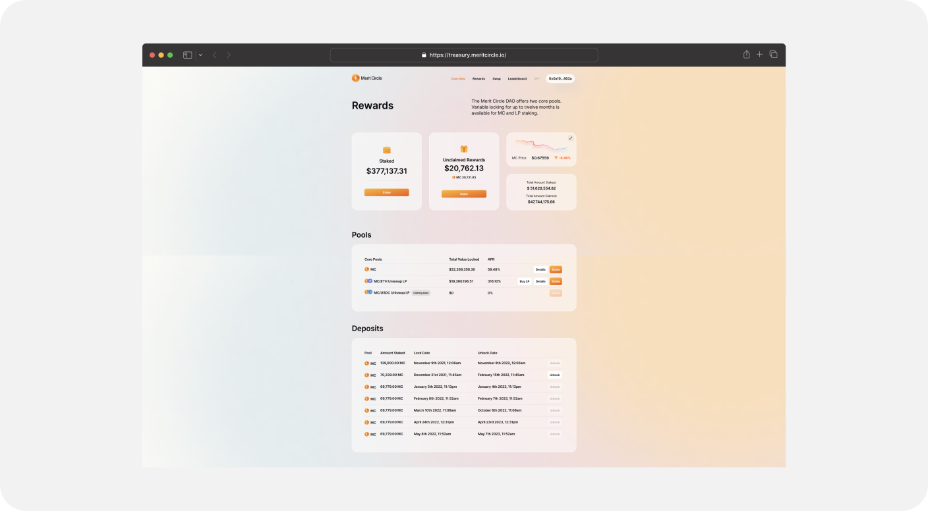Click the gift icon above Unclaimed Rewards

464,149
